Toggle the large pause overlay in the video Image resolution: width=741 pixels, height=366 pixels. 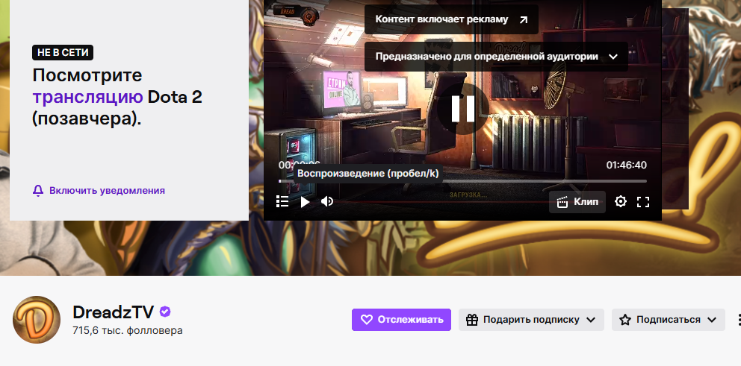point(462,108)
